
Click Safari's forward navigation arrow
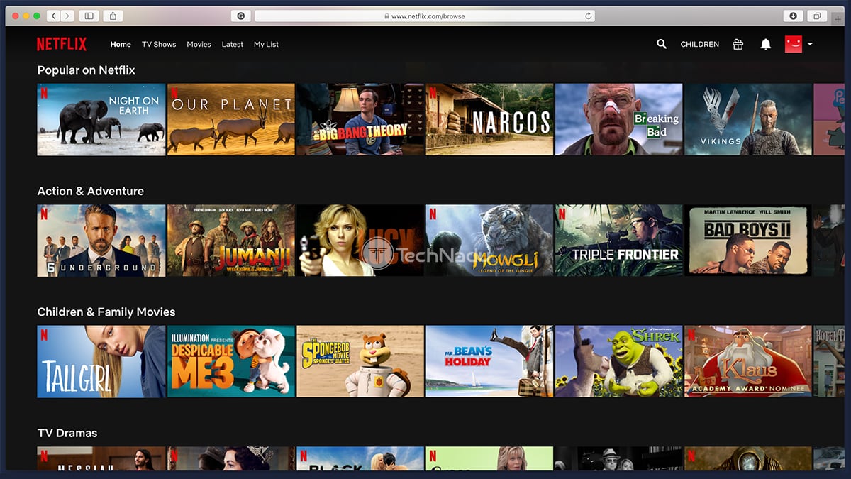pyautogui.click(x=68, y=15)
